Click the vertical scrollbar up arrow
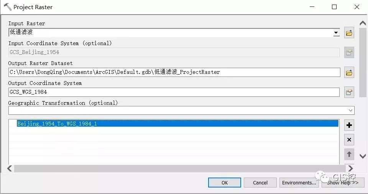This screenshot has width=368, height=194. [x=363, y=23]
